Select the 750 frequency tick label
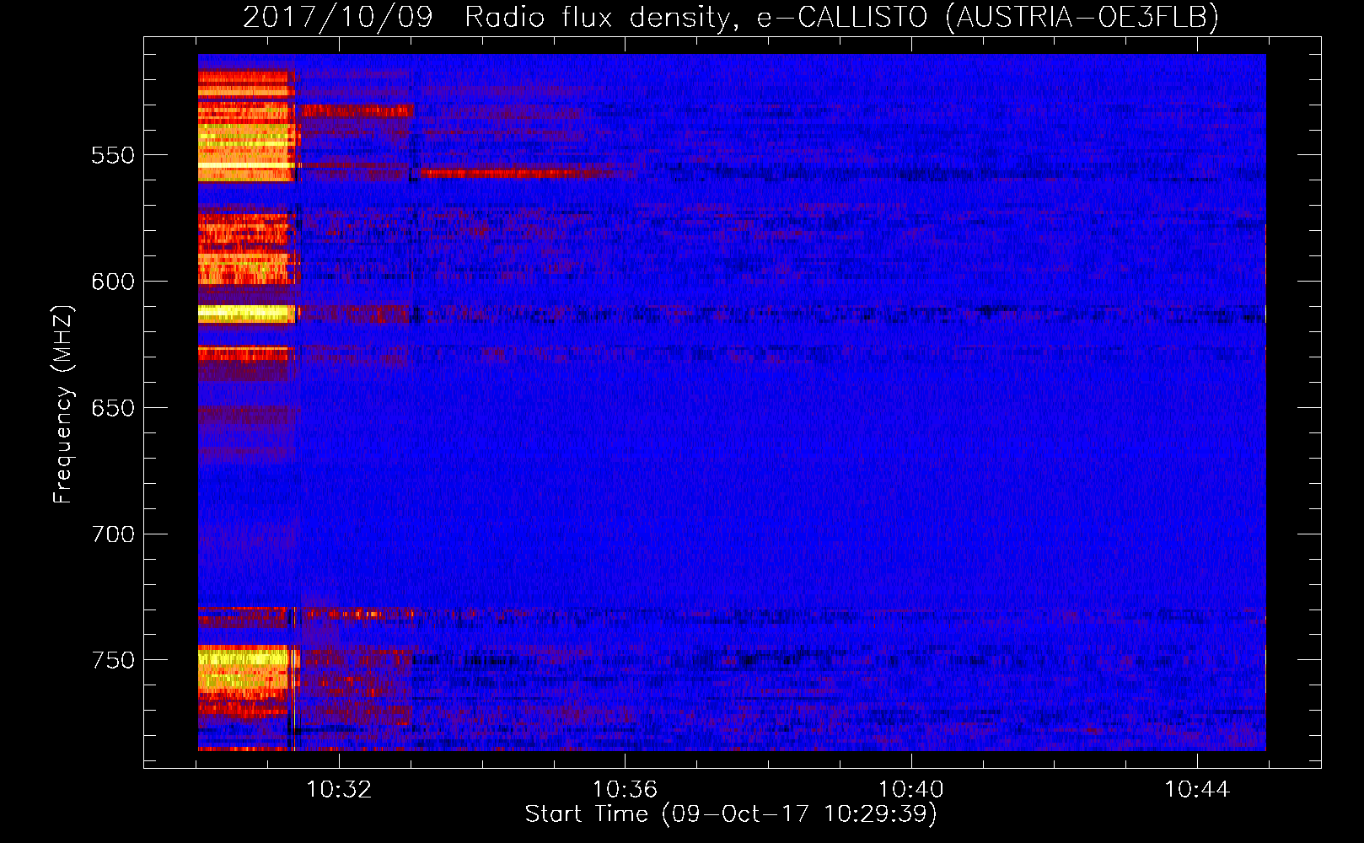This screenshot has width=1364, height=843. [x=113, y=660]
